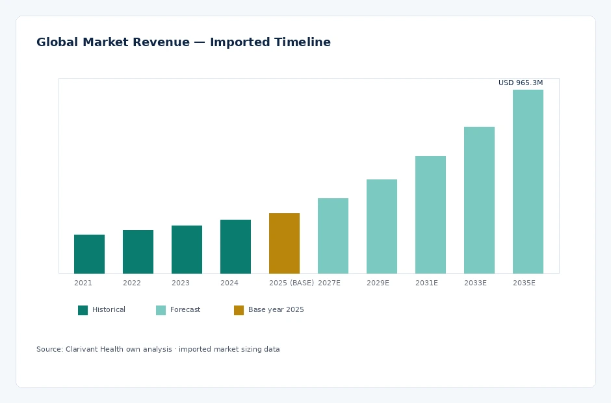Toggle the Base year 2025 legend label
611x403 pixels.
click(276, 310)
